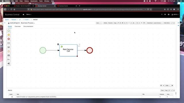Open the properties pencil icon at right edge

[x=178, y=23]
